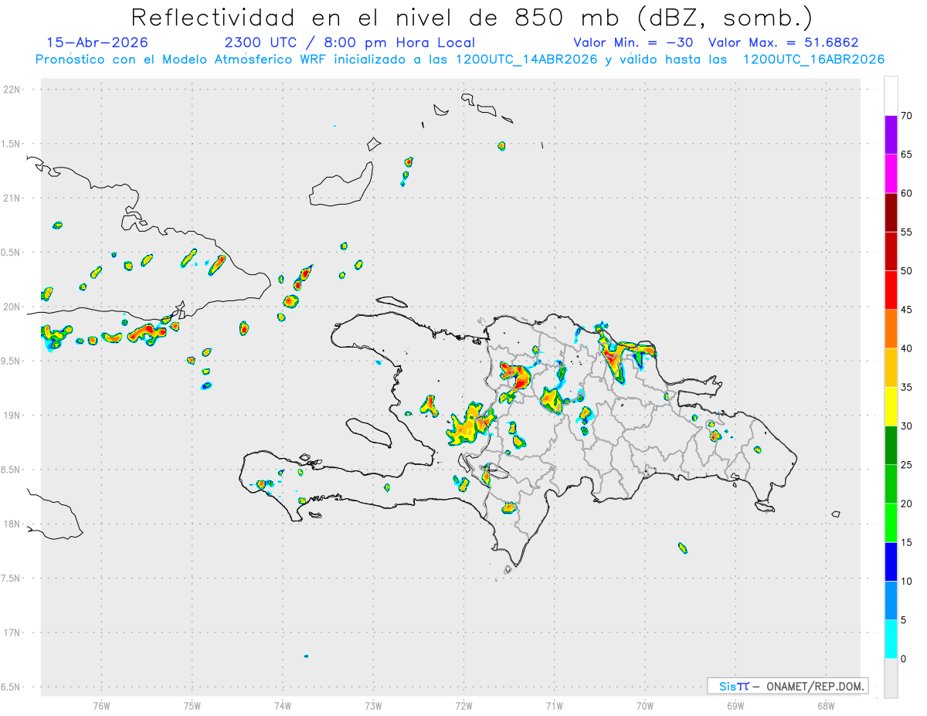The image size is (927, 716).
Task: Click the dark red 55-60 dBZ band
Action: 891,212
